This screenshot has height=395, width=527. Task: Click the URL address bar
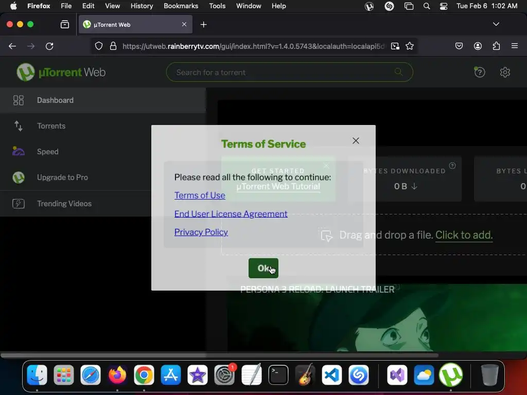point(254,46)
